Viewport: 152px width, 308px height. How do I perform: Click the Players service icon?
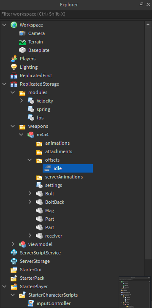pyautogui.click(x=14, y=59)
